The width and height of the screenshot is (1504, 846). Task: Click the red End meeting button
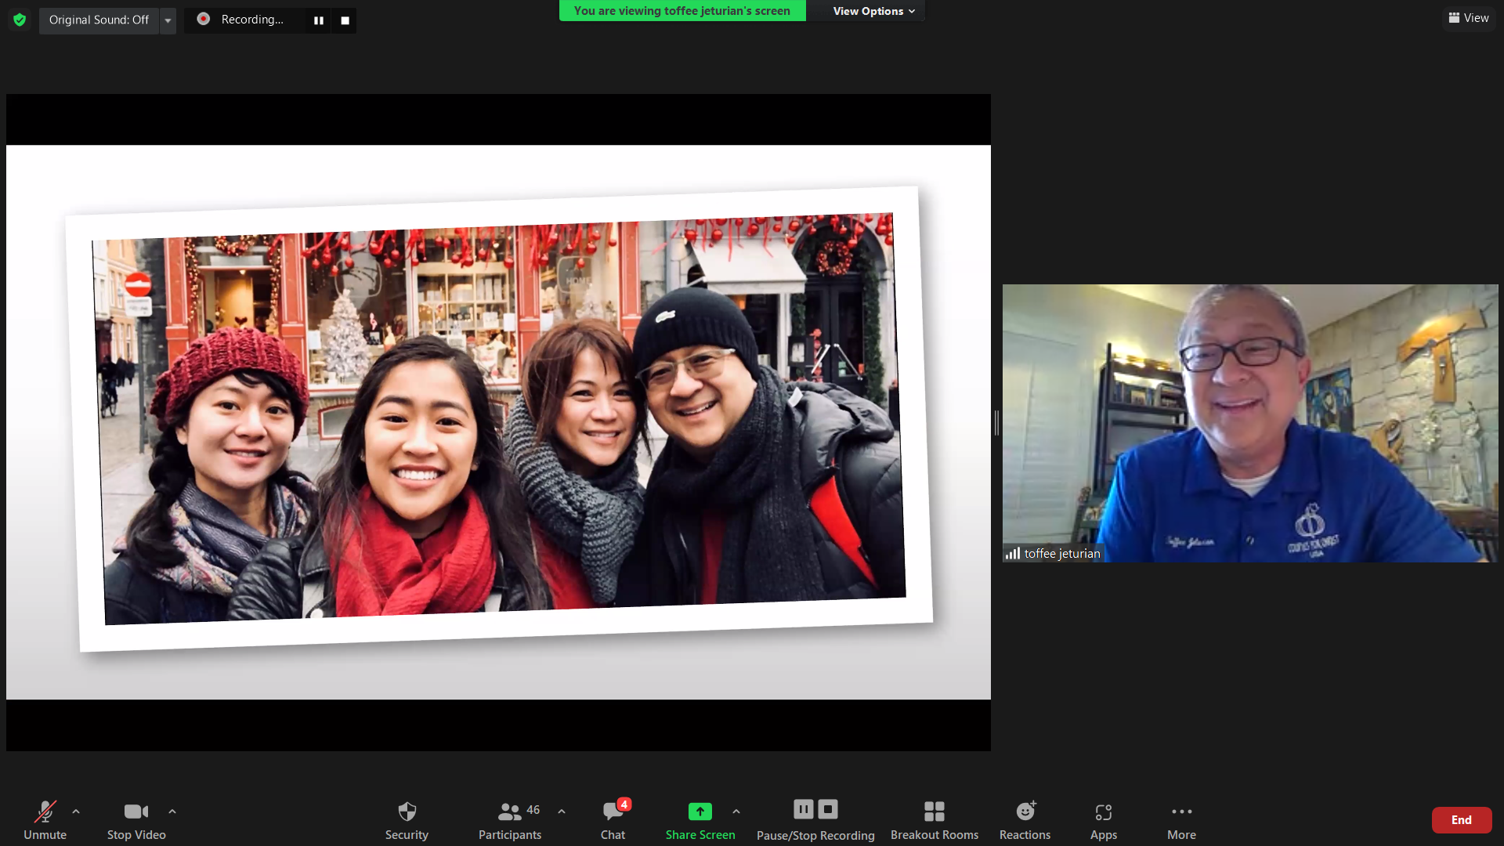click(x=1462, y=820)
